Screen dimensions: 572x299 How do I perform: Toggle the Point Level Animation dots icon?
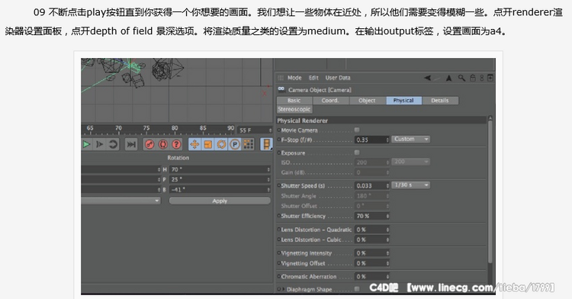coord(249,144)
